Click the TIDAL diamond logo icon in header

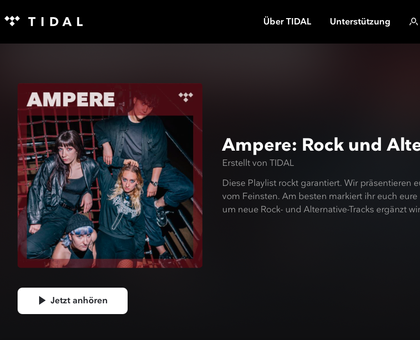[12, 21]
